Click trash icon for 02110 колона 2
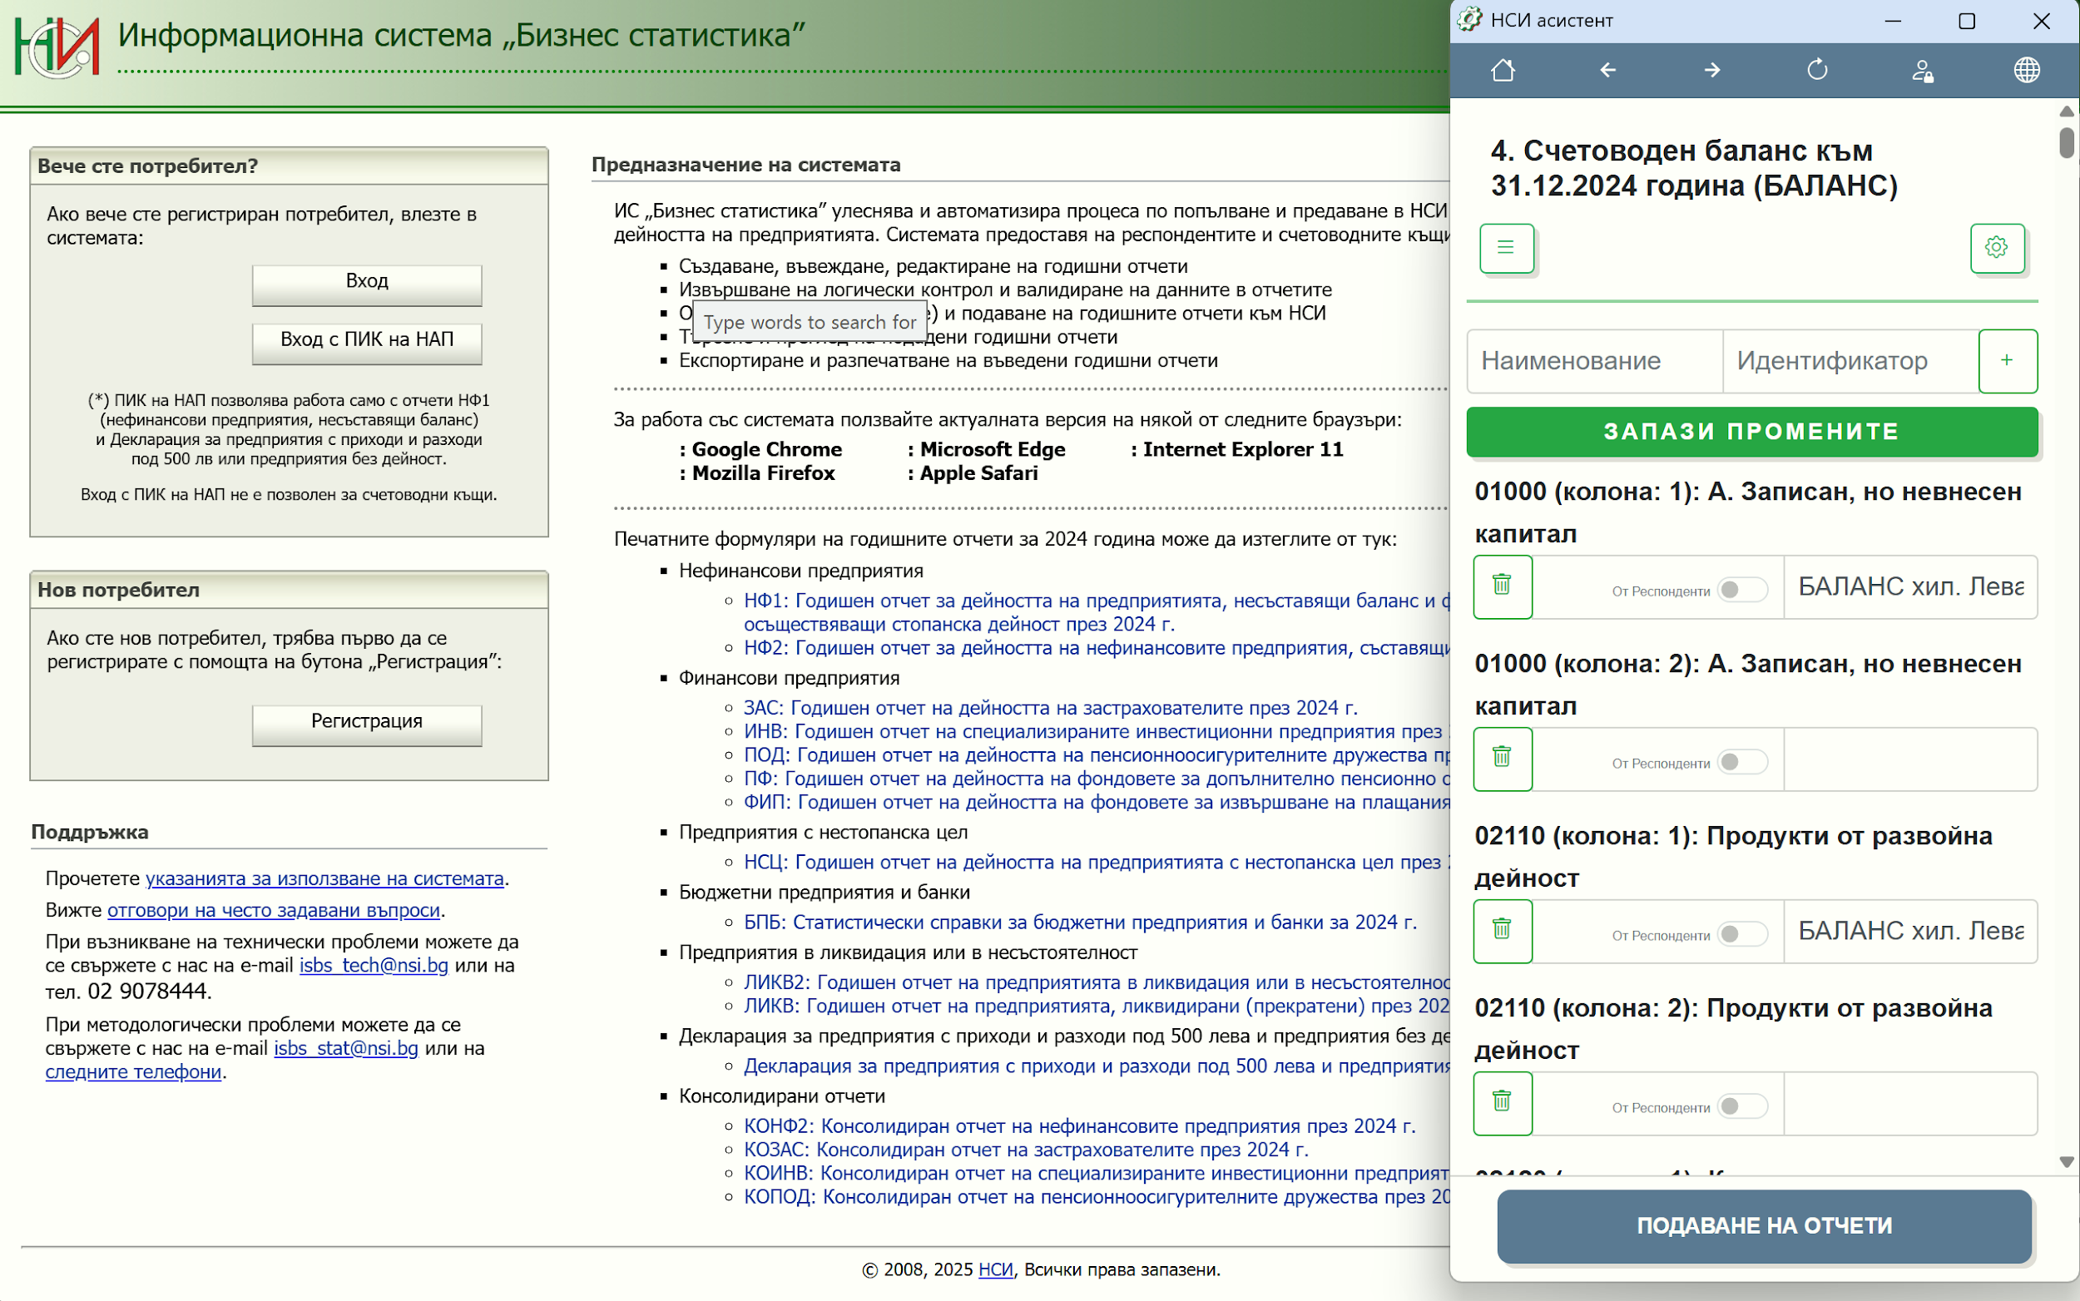Viewport: 2080px width, 1301px height. tap(1502, 1102)
